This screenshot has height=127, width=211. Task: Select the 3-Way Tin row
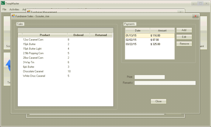pos(65,62)
